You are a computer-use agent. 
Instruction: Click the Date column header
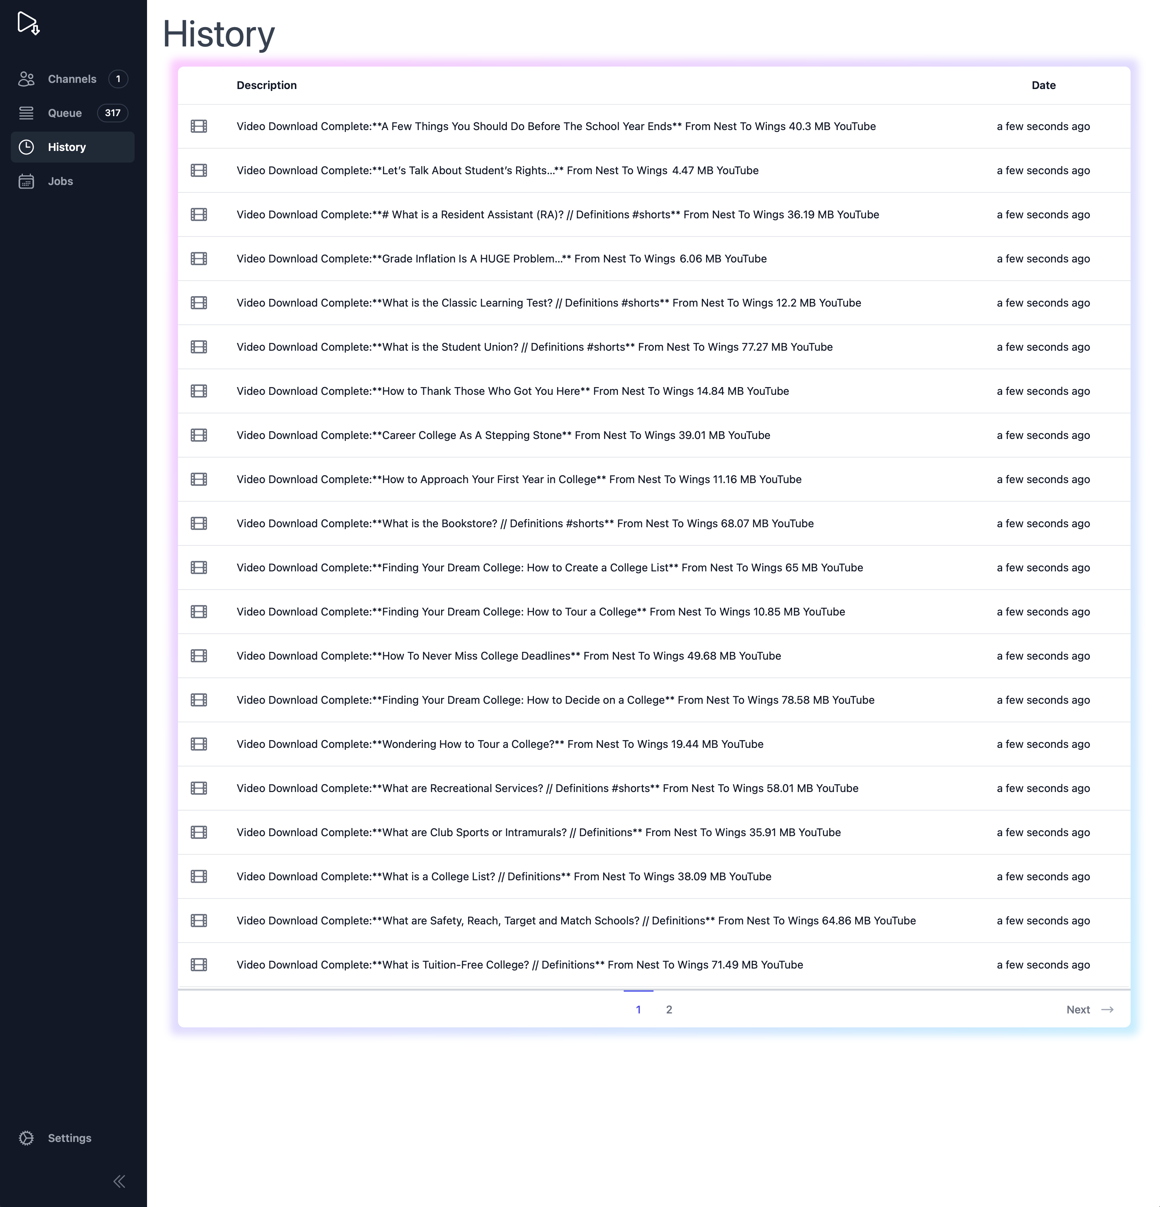tap(1043, 85)
